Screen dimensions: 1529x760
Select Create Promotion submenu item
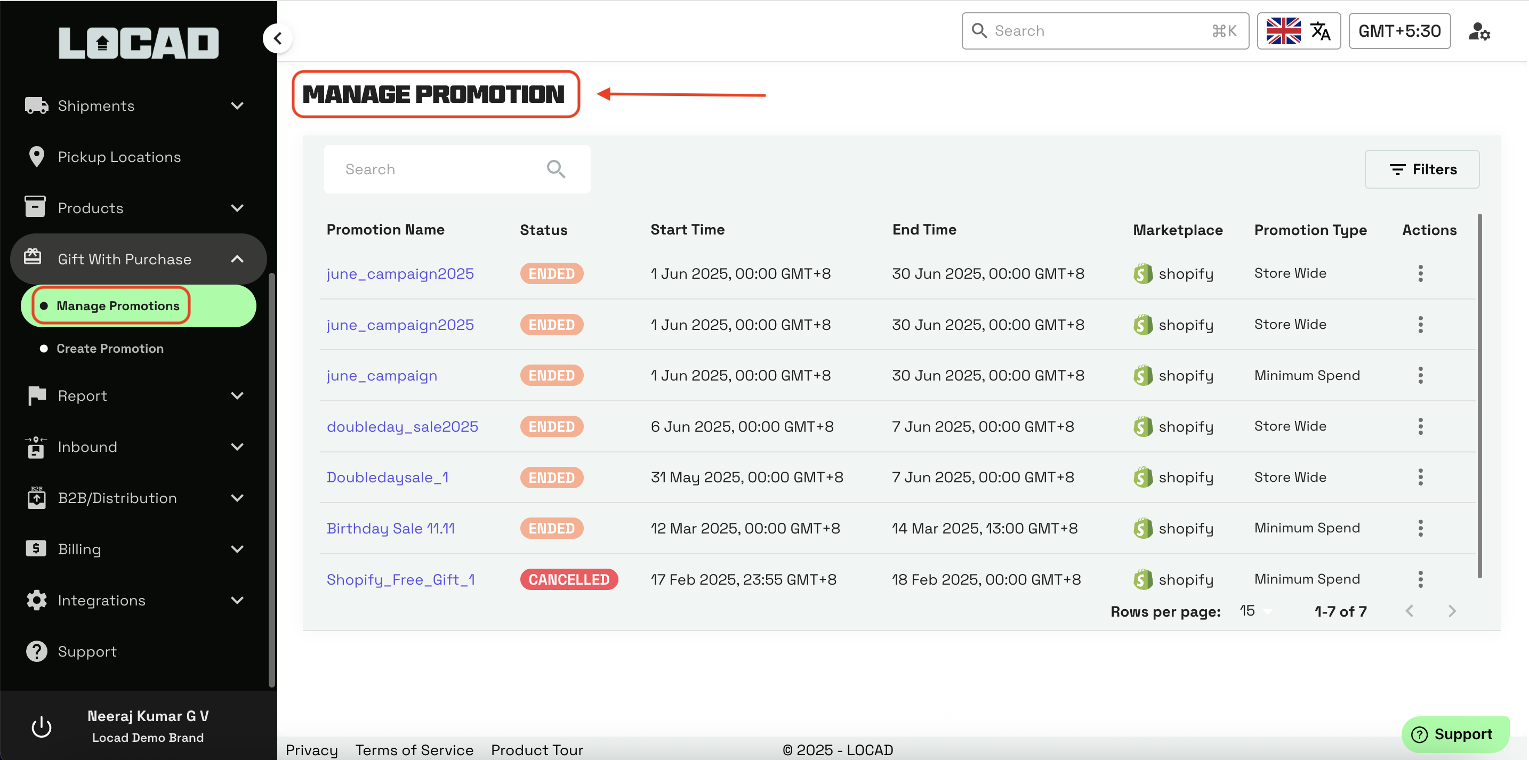pyautogui.click(x=110, y=348)
